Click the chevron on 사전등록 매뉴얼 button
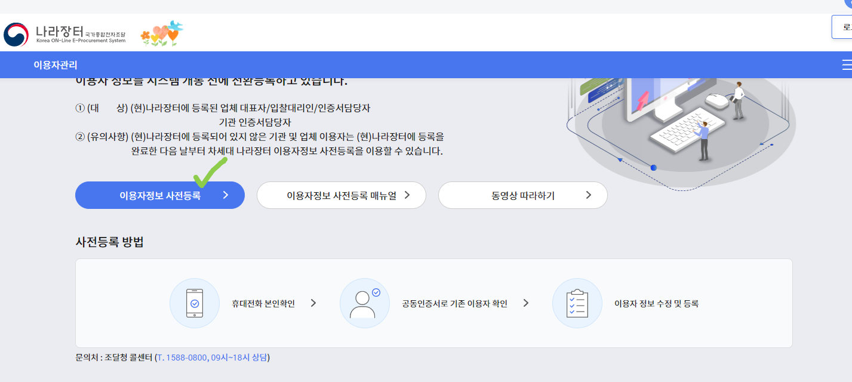The width and height of the screenshot is (852, 382). 407,195
